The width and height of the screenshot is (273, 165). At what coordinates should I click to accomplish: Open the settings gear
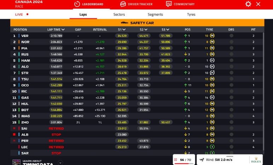pos(248,4)
